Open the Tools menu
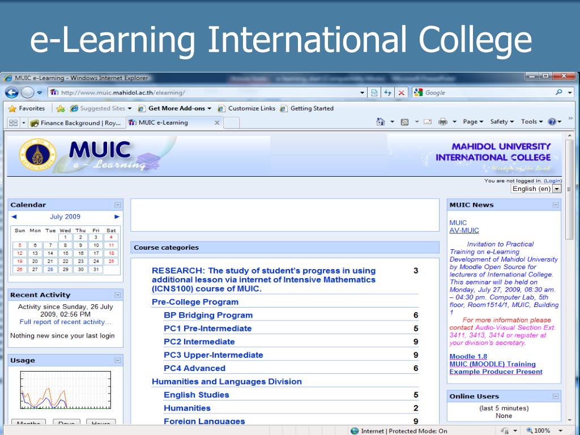This screenshot has width=580, height=435. [x=531, y=122]
